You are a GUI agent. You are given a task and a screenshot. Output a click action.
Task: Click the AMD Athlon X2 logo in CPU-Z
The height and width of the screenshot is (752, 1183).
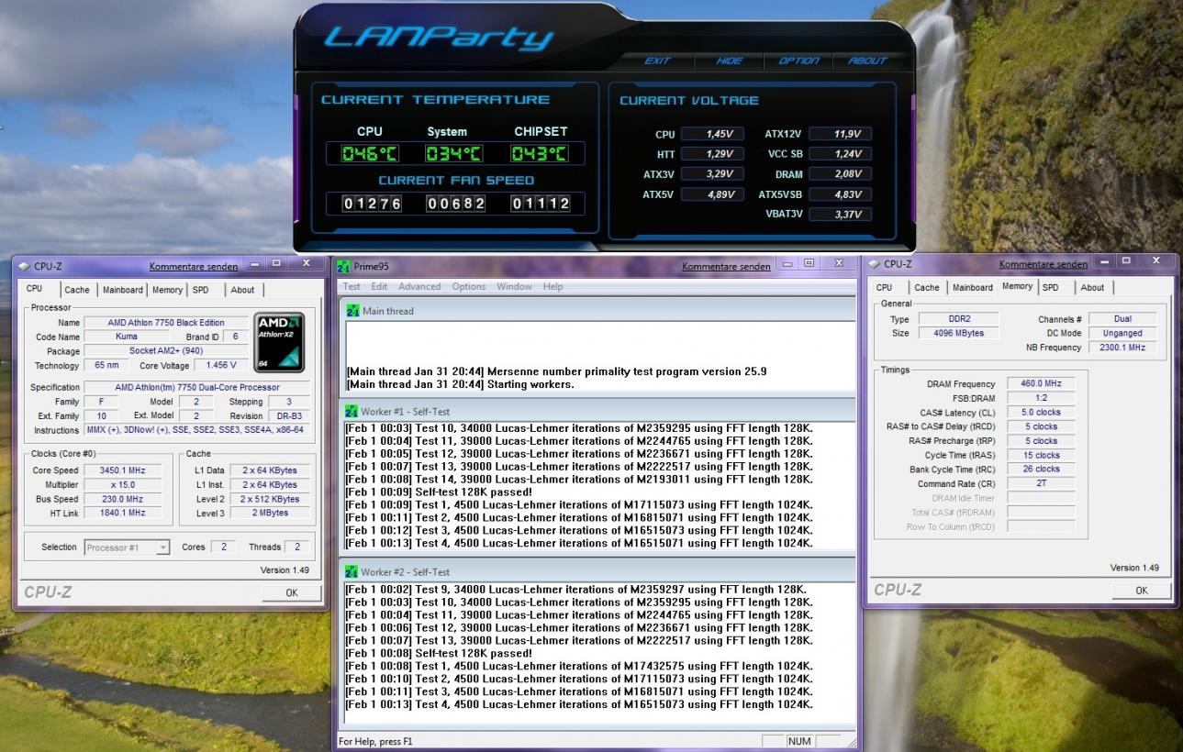click(279, 342)
